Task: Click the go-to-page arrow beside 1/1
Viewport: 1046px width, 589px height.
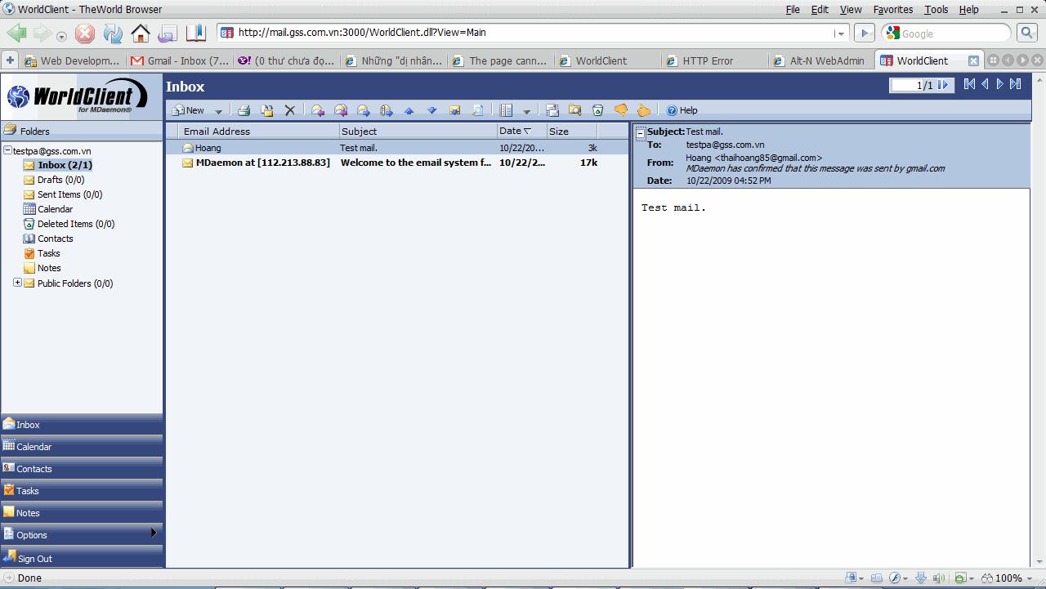Action: 944,85
